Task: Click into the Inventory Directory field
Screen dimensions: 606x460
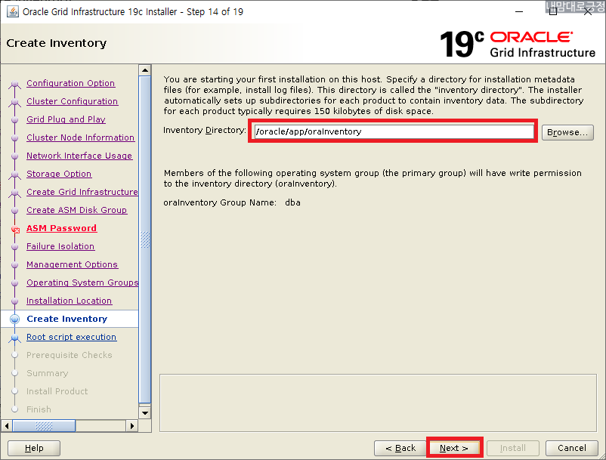Action: [394, 131]
